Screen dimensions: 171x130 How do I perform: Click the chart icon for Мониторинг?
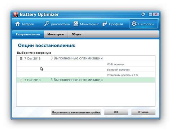76,24
